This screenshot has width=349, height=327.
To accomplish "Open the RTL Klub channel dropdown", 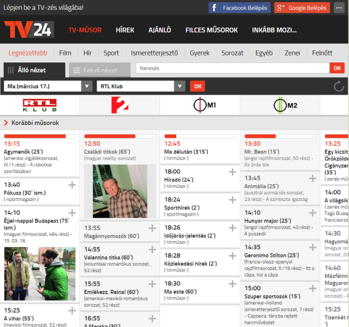I will click(x=141, y=86).
